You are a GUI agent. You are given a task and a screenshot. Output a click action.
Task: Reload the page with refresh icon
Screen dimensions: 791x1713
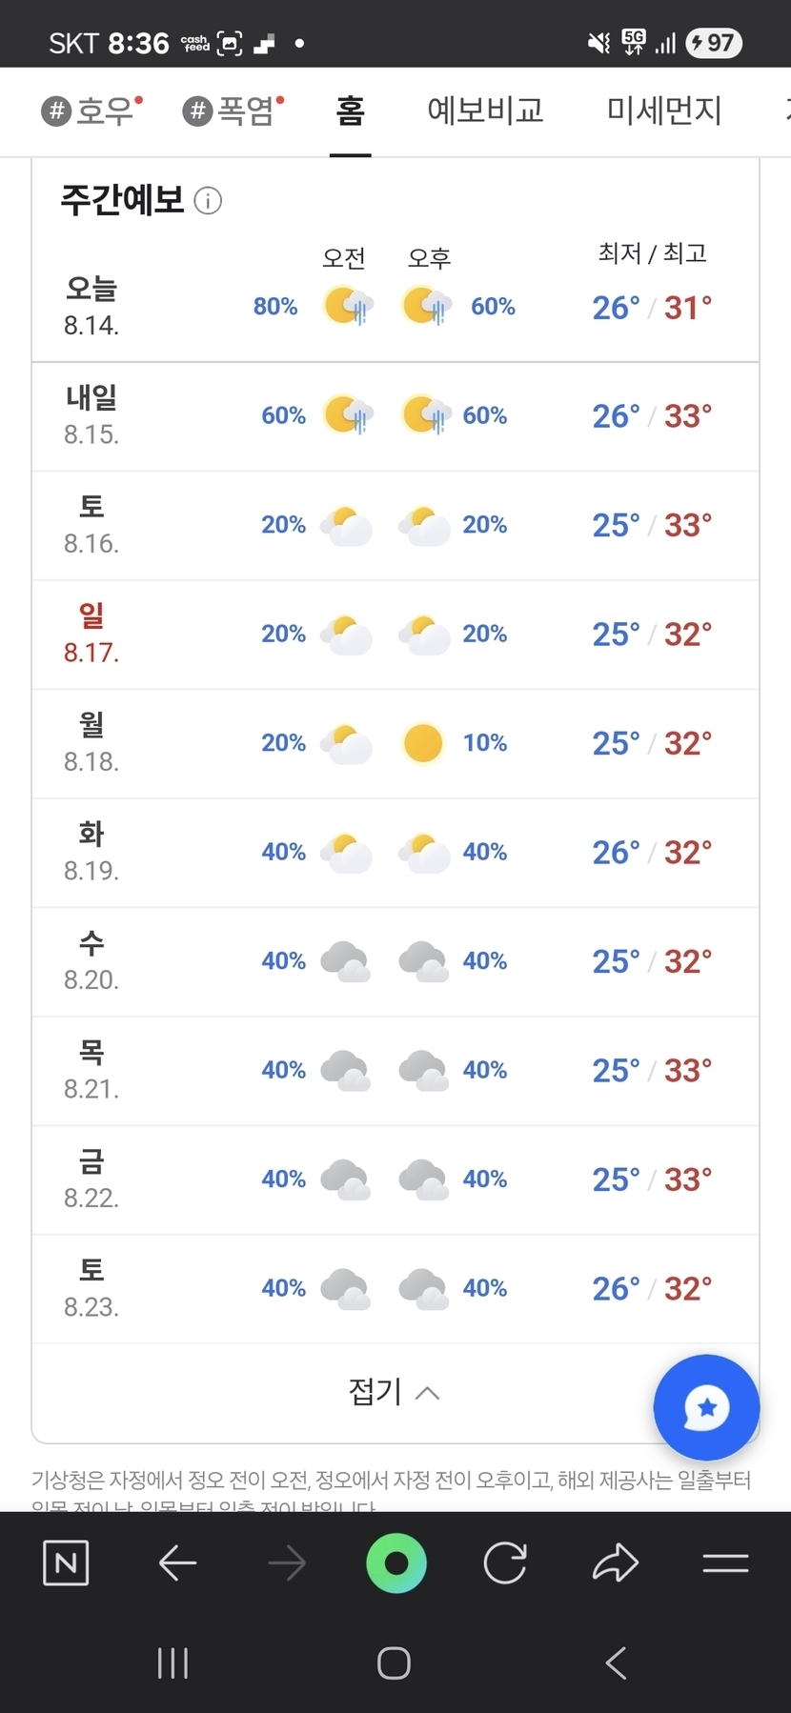(505, 1562)
